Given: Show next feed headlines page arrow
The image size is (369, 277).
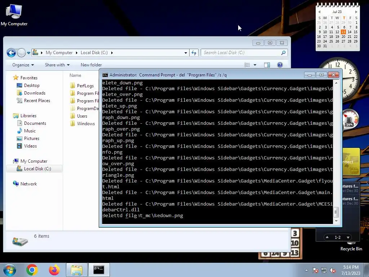Looking at the screenshot, I should [x=348, y=237].
